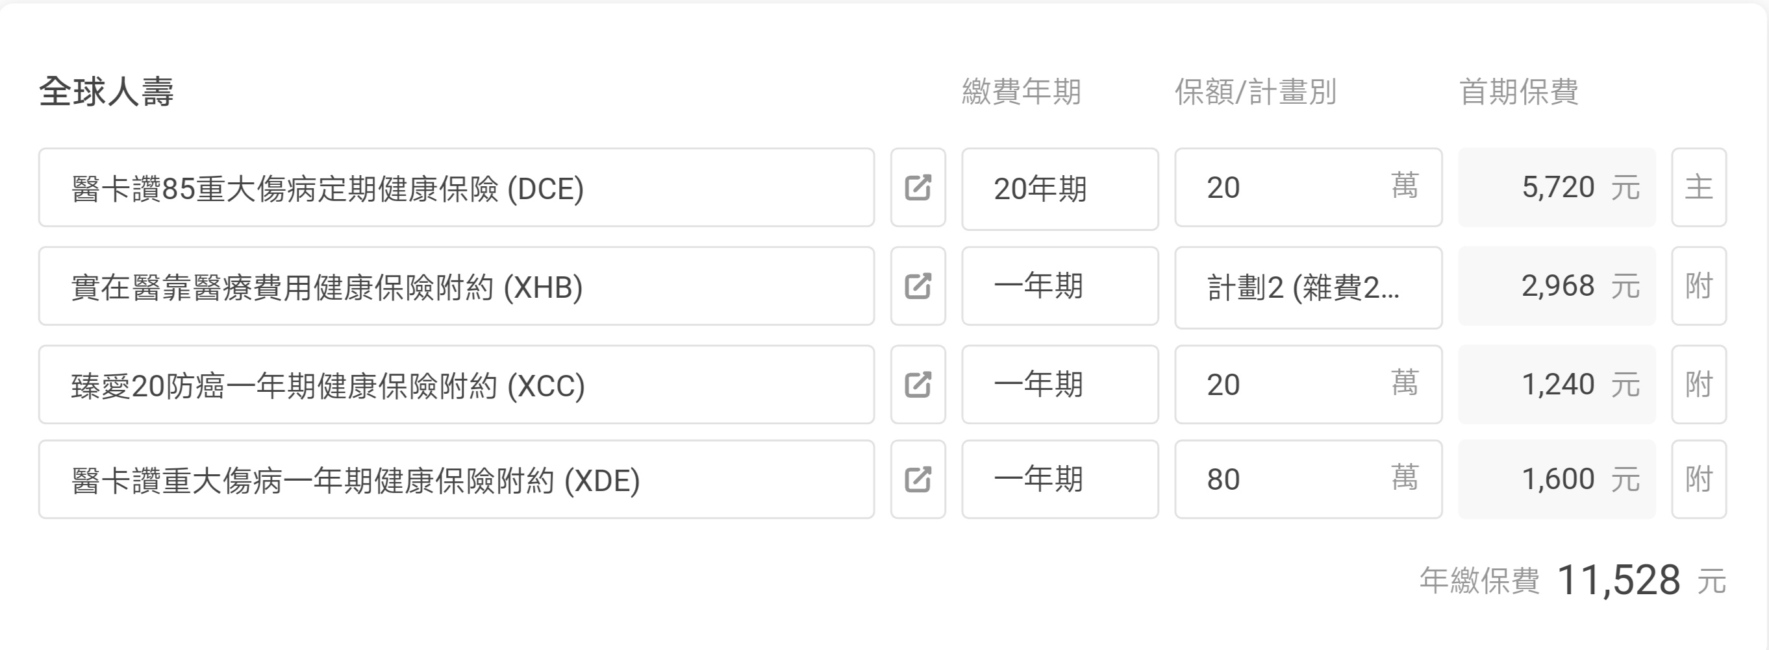Click the 主 main contract badge
The width and height of the screenshot is (1769, 650).
1698,187
